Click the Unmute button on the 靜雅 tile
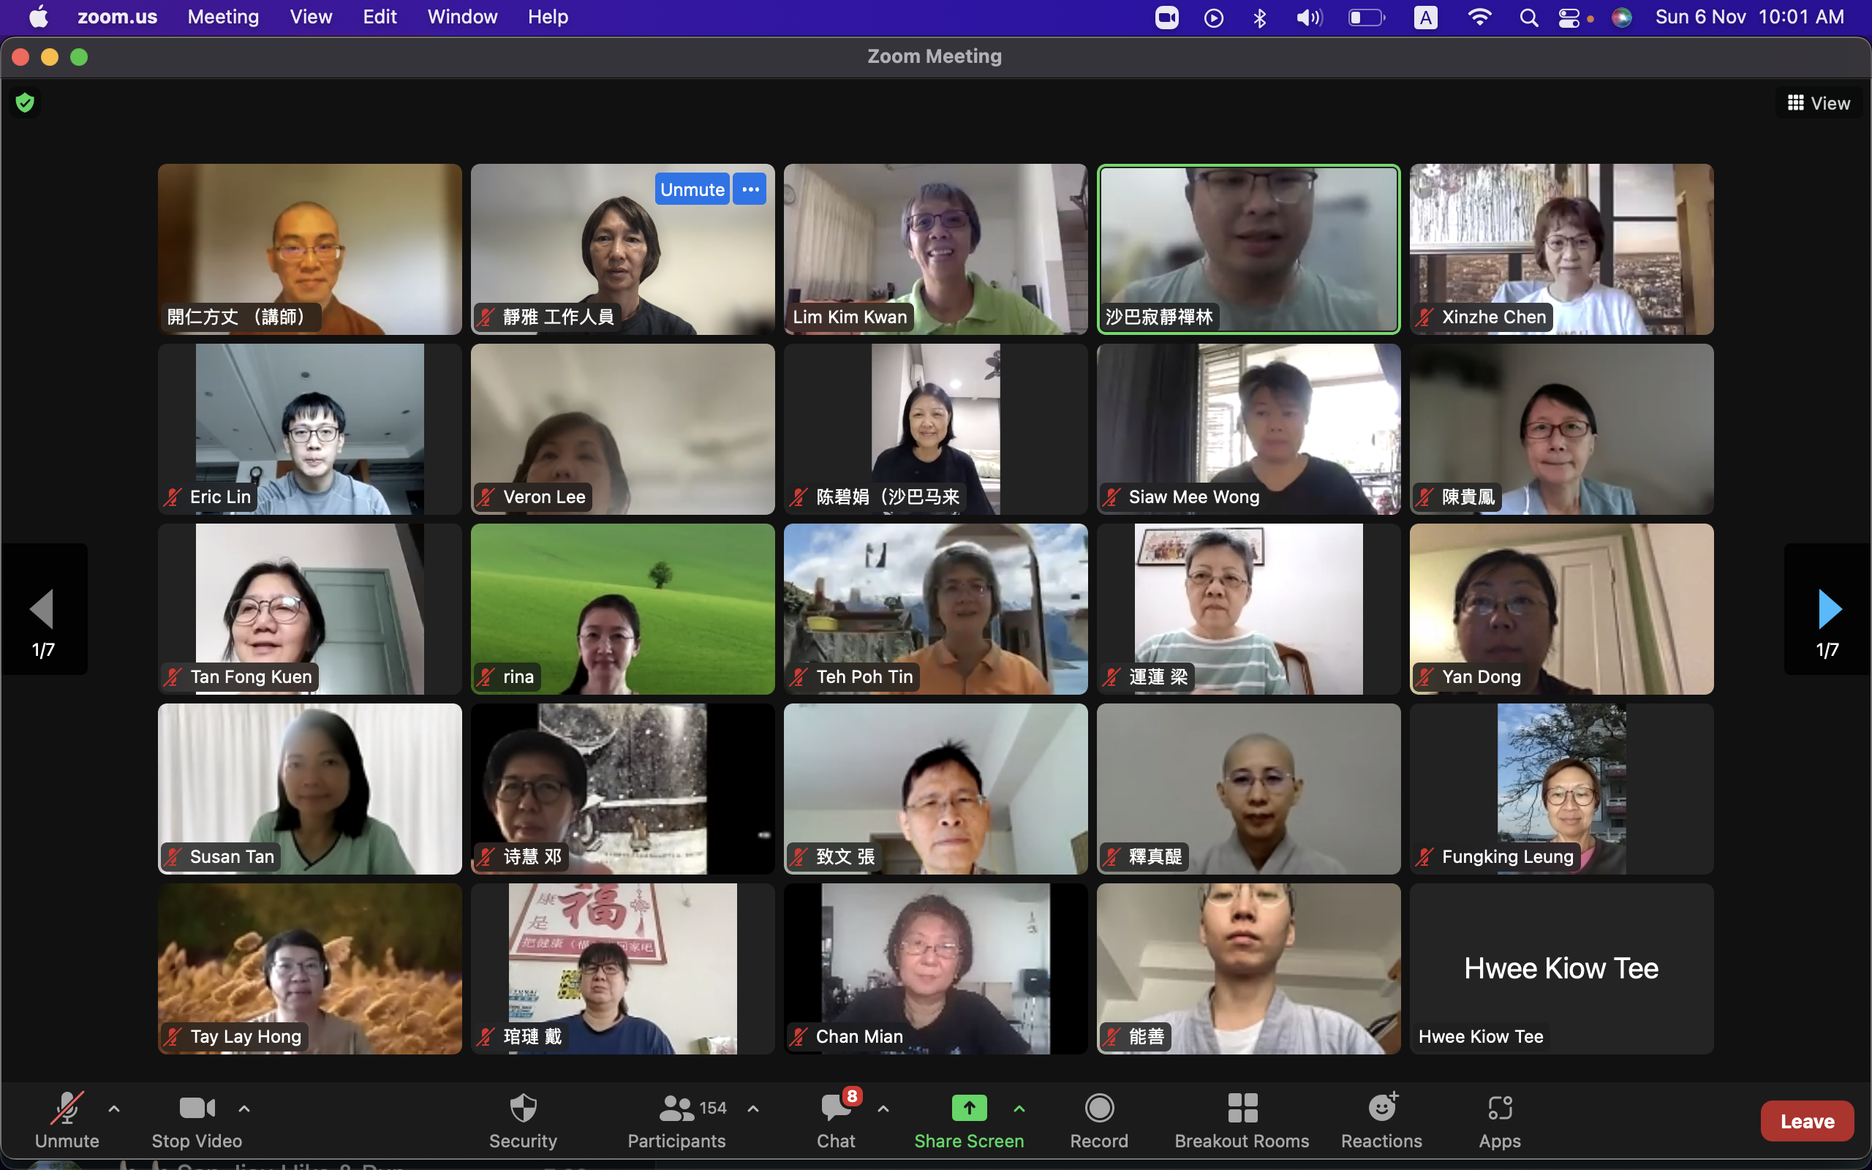This screenshot has width=1872, height=1170. pyautogui.click(x=692, y=189)
